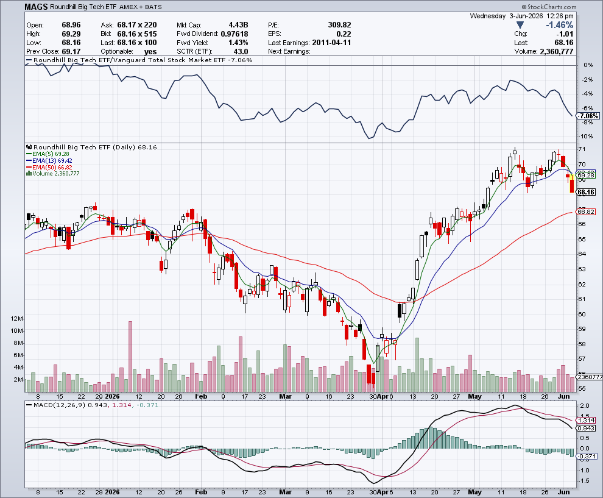The width and height of the screenshot is (603, 498).
Task: Click the Bid quote 68.16 x 515
Action: tap(137, 34)
